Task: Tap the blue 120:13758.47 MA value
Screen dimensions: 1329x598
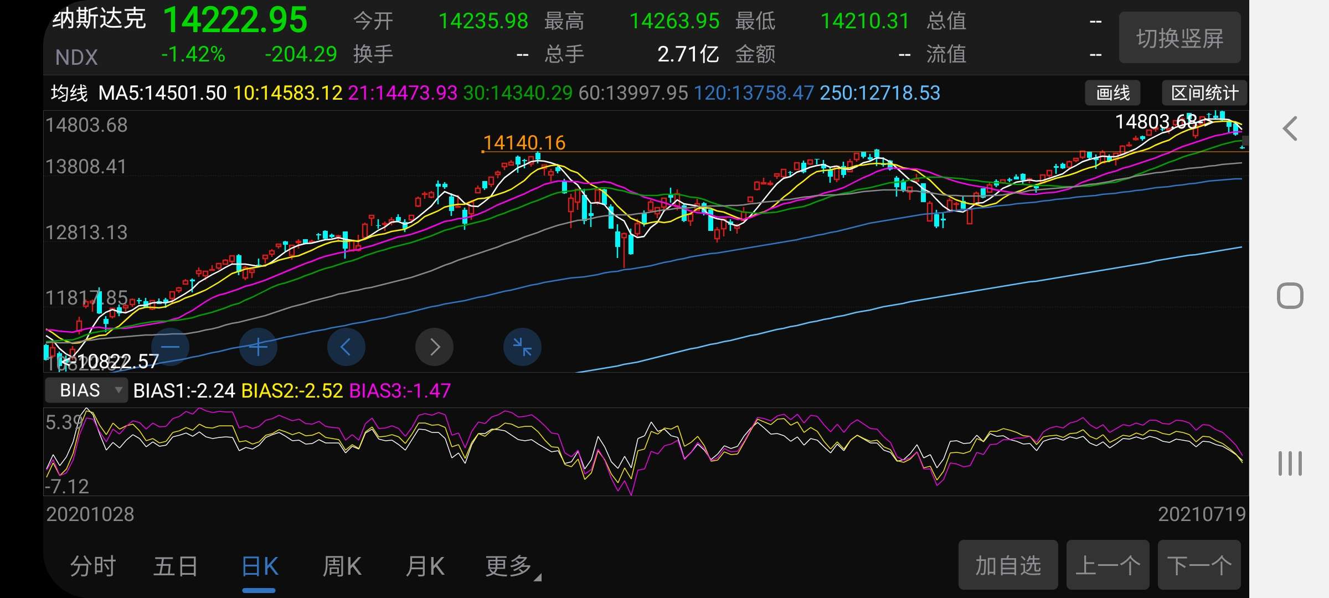Action: [x=754, y=92]
